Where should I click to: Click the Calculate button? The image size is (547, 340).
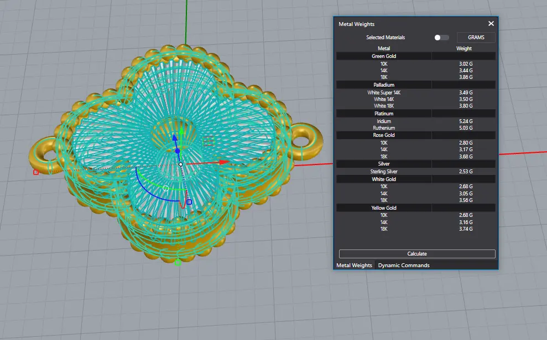pos(417,254)
